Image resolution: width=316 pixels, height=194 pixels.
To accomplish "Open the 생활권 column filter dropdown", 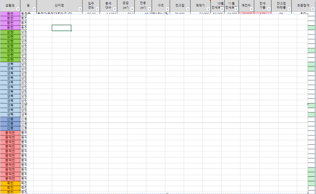I will pyautogui.click(x=18, y=9).
